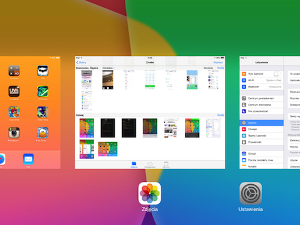
Task: Open the light blue screenshot thumbnail
Action: (192, 80)
